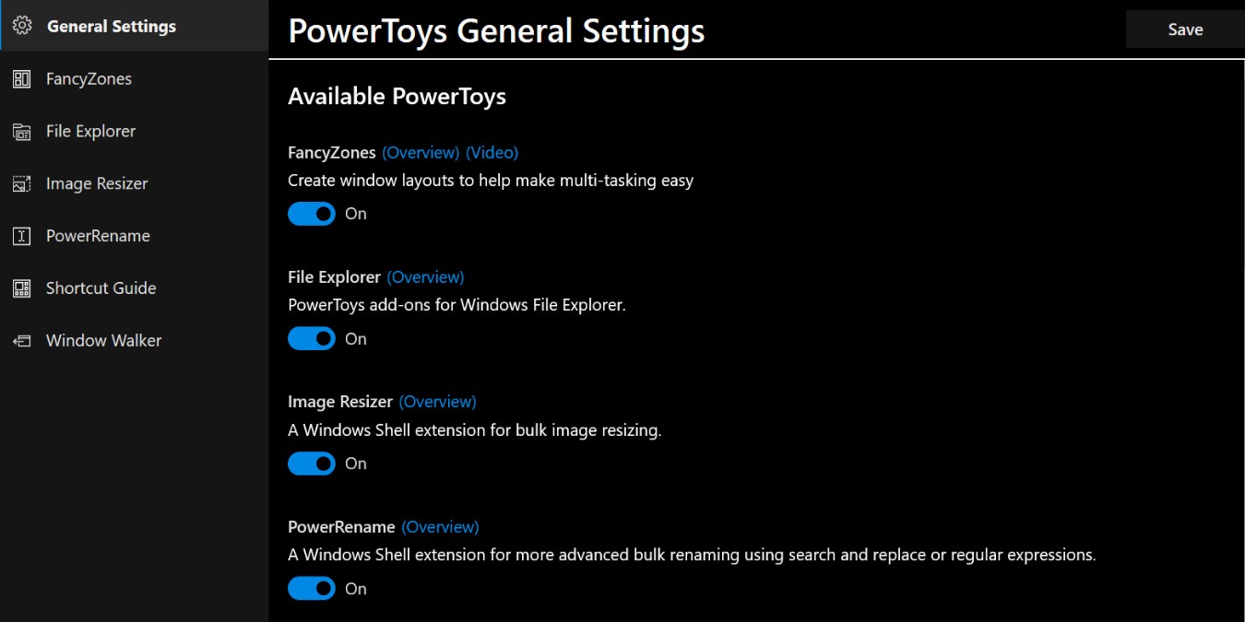Click the PowerRename sidebar icon
The width and height of the screenshot is (1245, 622).
tap(22, 236)
